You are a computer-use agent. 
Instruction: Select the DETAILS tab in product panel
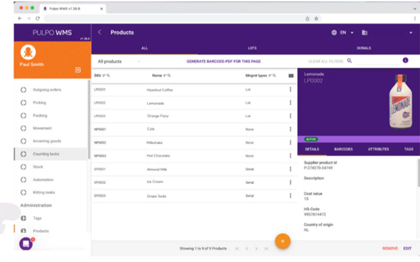pyautogui.click(x=312, y=149)
